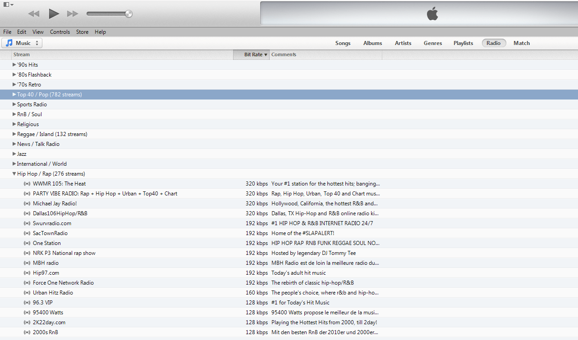The width and height of the screenshot is (578, 340).
Task: Click the stream icon for 2K22day.com
Action: tap(27, 322)
